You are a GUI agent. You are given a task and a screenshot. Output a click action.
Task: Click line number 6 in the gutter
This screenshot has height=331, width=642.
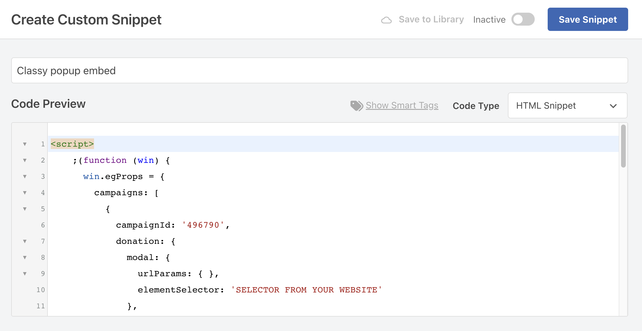pos(43,225)
